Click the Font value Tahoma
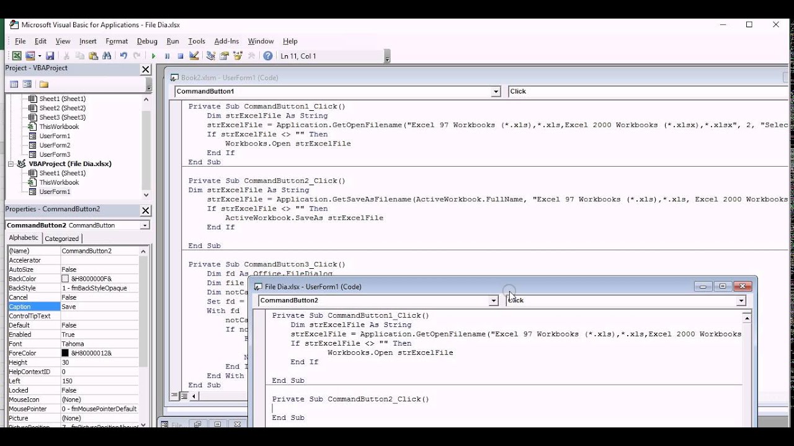Viewport: 794px width, 446px height. point(73,344)
